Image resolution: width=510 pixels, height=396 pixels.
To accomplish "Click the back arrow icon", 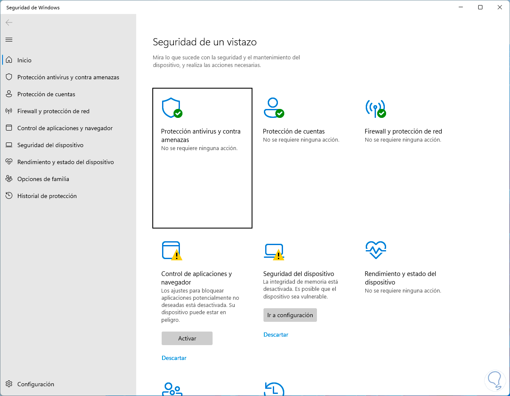I will (x=9, y=22).
